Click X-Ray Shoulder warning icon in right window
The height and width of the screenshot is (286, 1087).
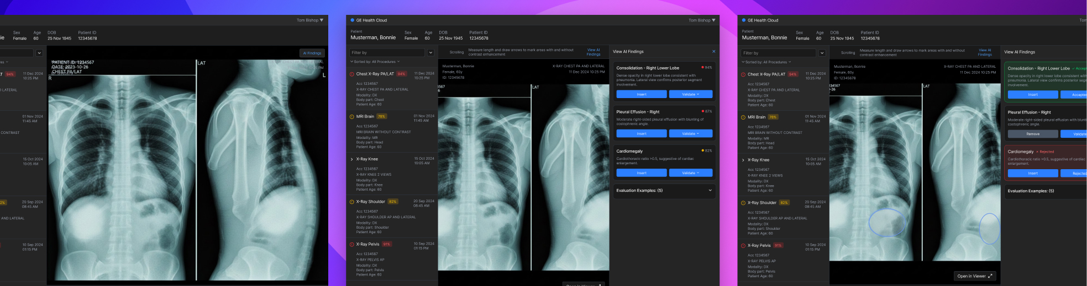click(x=743, y=203)
